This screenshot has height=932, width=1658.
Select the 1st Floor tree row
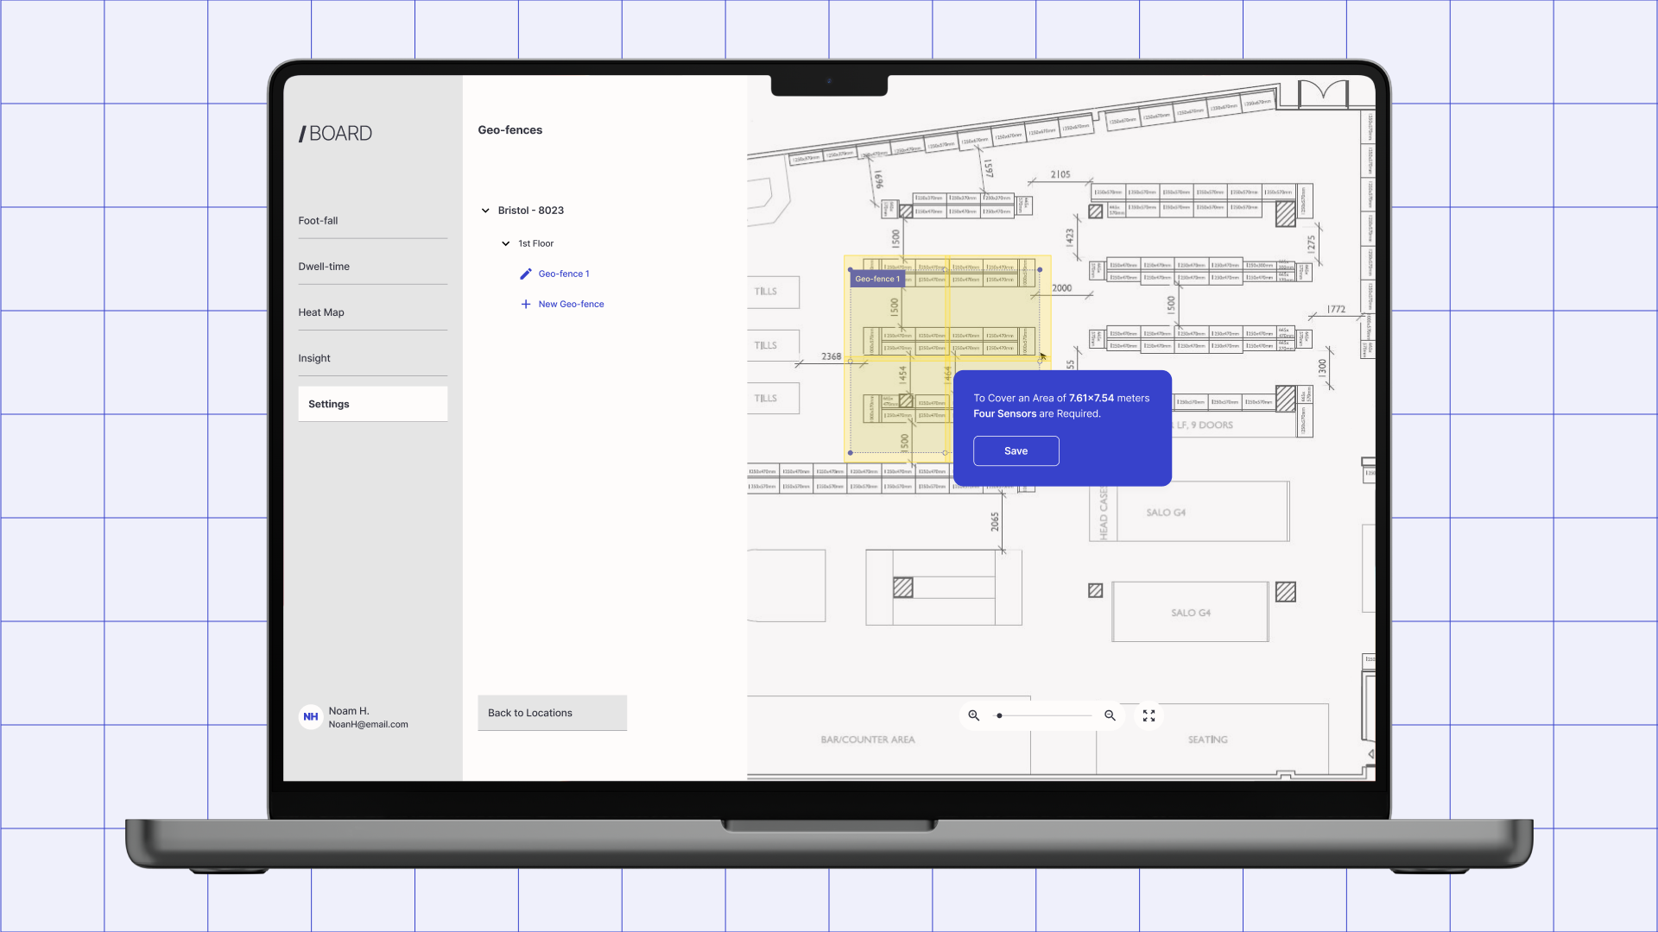[536, 244]
